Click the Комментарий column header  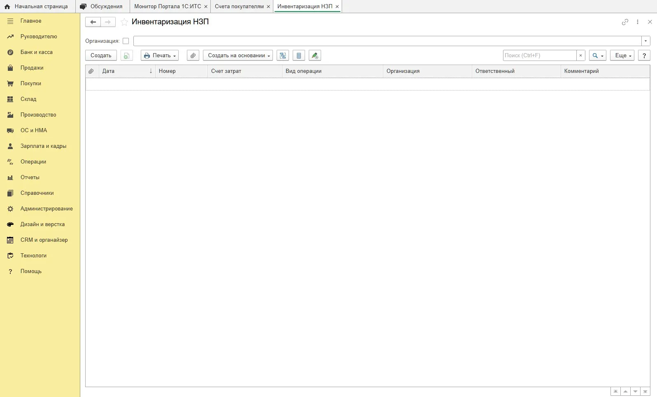point(605,71)
